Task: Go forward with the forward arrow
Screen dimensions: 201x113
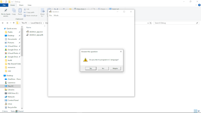Action: [7, 23]
